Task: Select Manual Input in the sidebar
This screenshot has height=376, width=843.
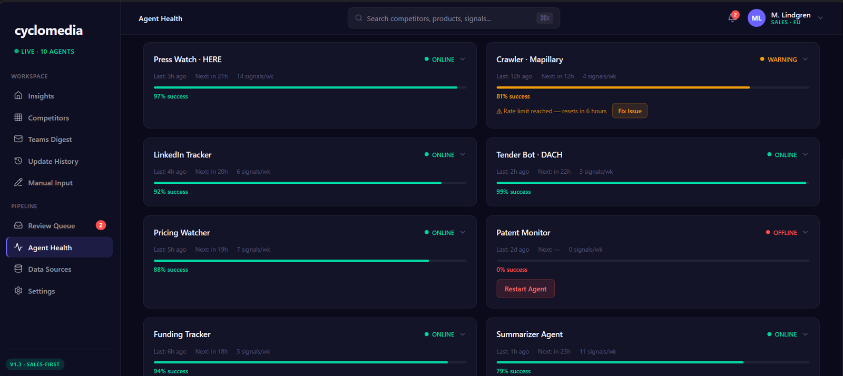Action: point(59,183)
